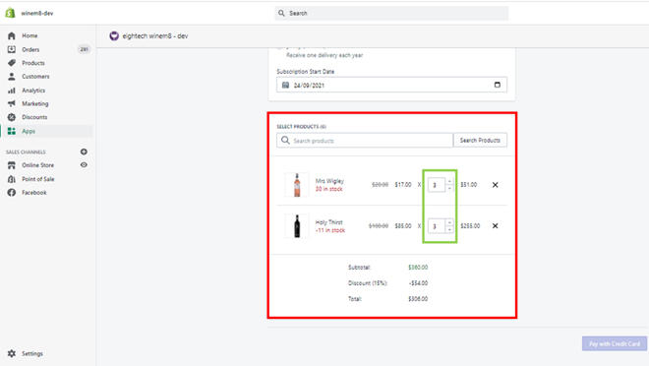Click the Holy Thirst product name
This screenshot has height=366, width=649.
click(328, 222)
